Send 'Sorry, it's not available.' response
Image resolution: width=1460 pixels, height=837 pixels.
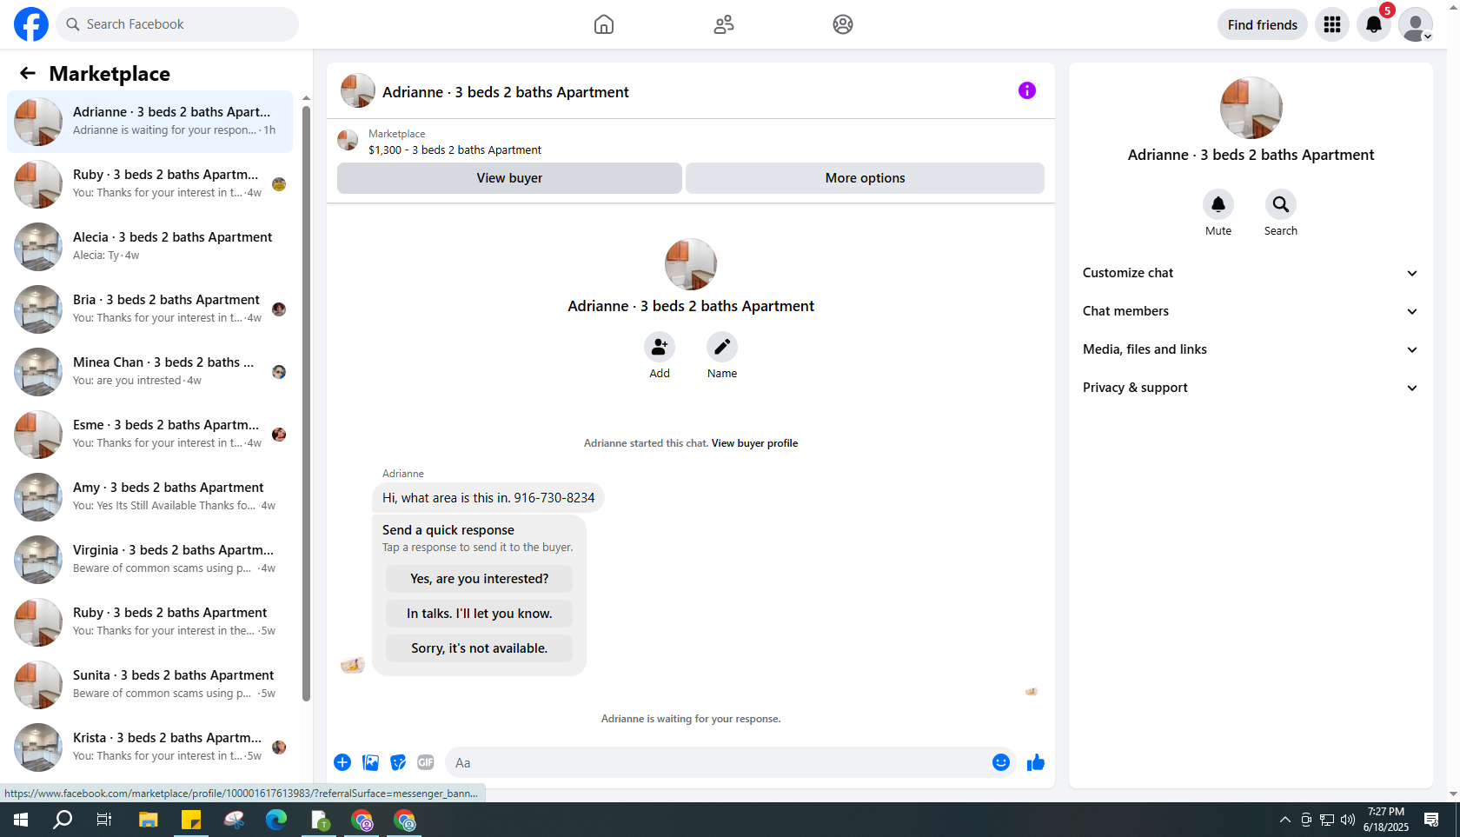pos(480,648)
